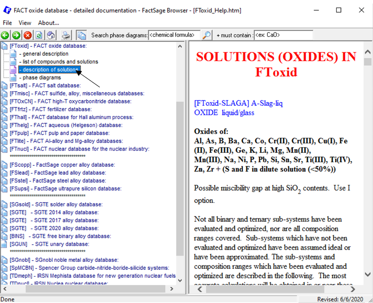Click the tree pane horizontal scroll-left arrow
This screenshot has width=373, height=303.
5,289
